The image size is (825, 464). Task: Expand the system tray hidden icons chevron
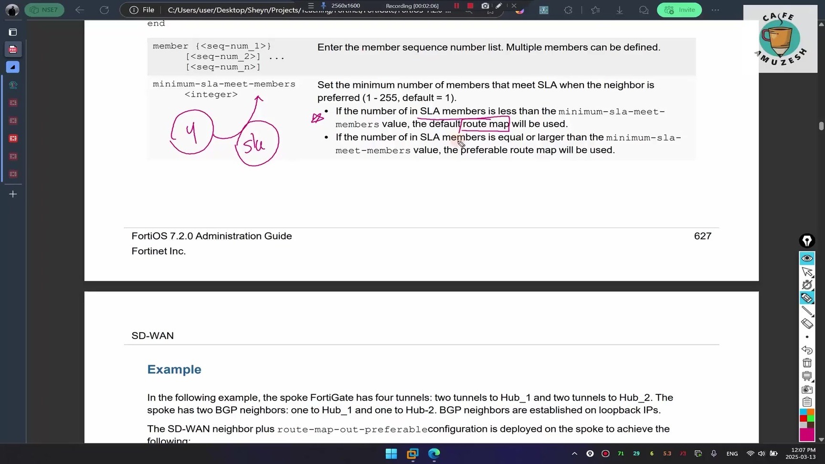tap(574, 453)
